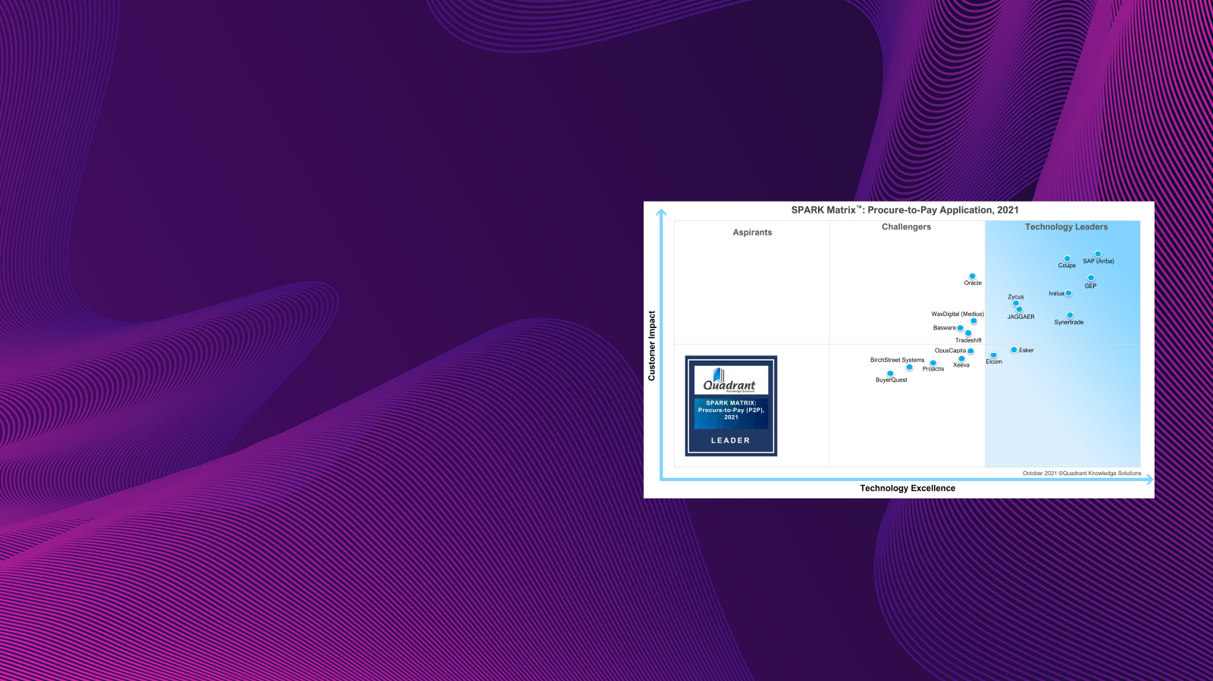Click the Oracle label

point(973,283)
